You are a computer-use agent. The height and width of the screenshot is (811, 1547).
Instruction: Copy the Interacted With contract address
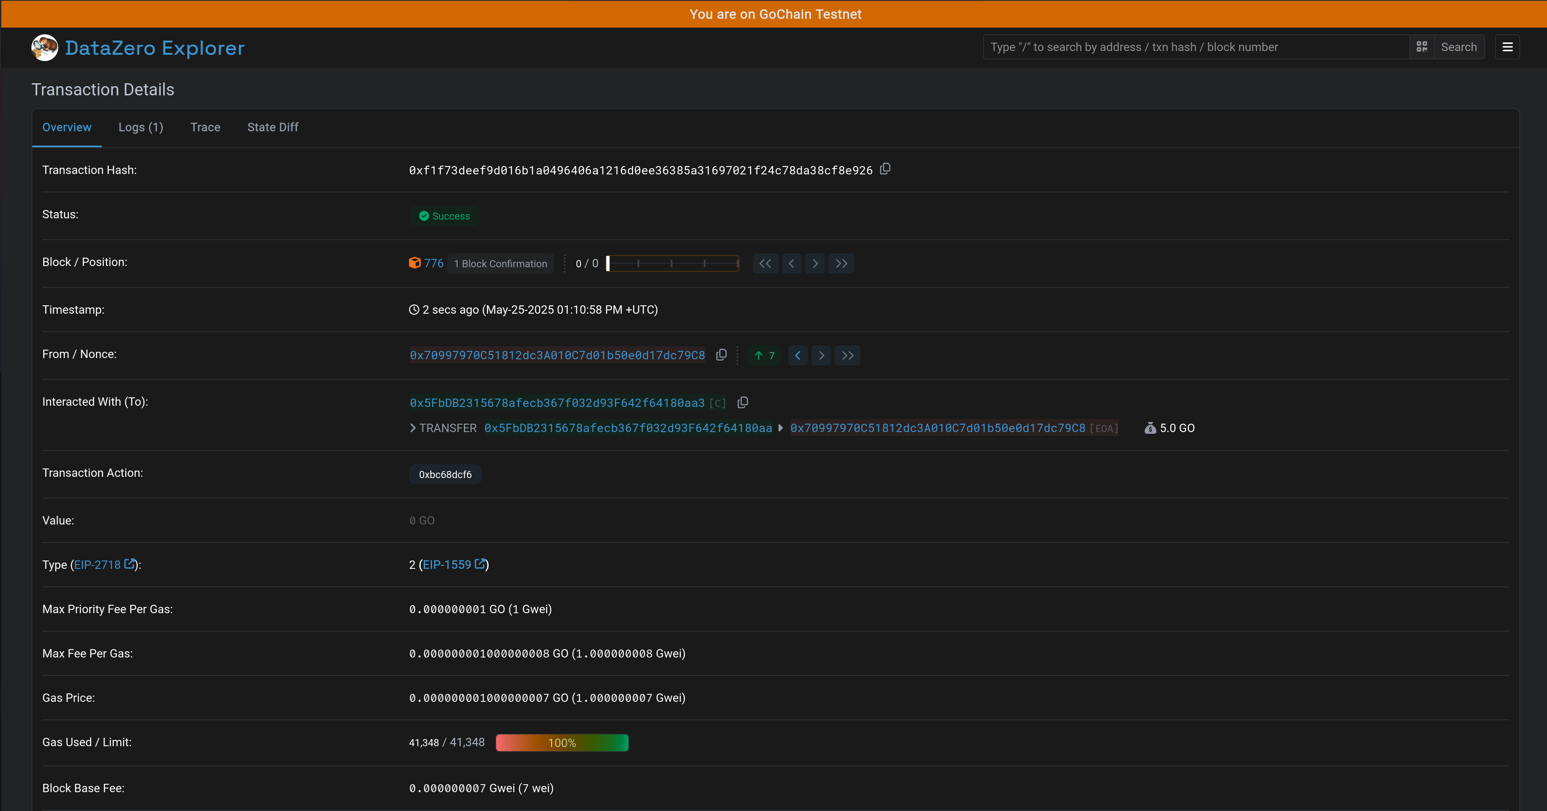pos(743,402)
